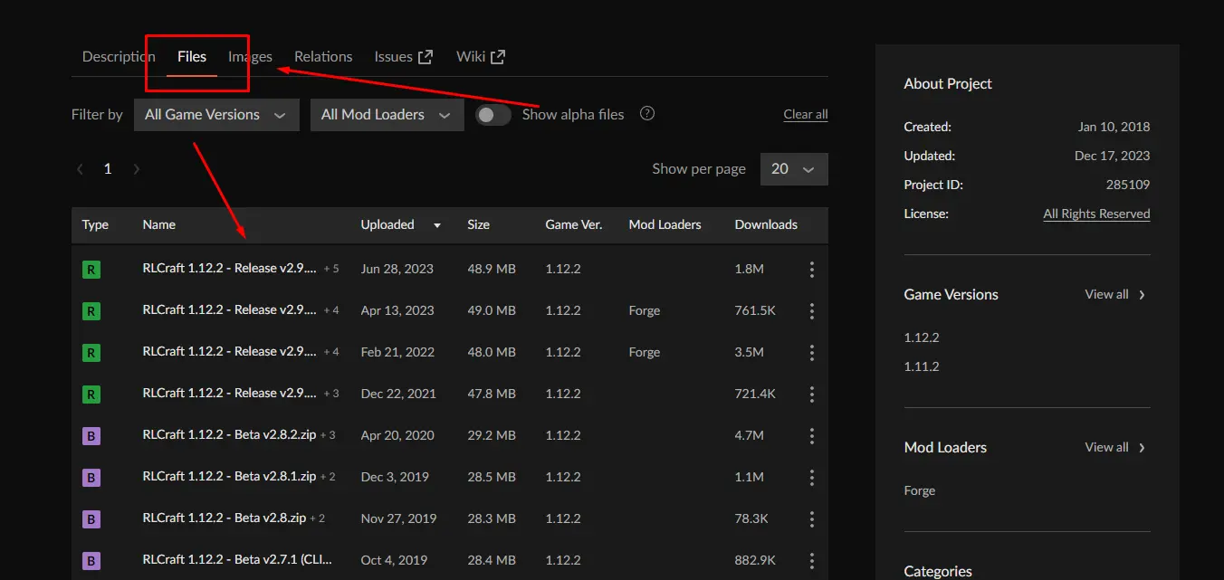The width and height of the screenshot is (1224, 580).
Task: Expand the All Game Versions filter
Action: (x=216, y=115)
